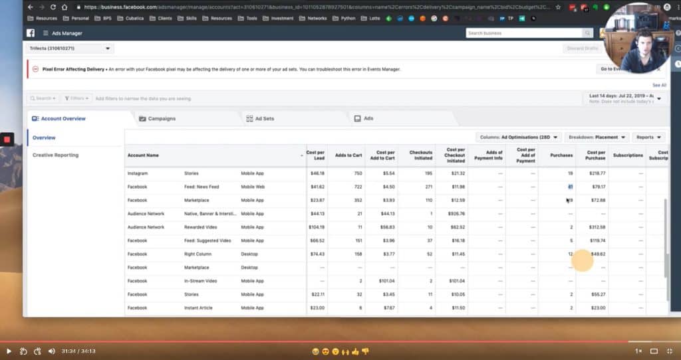Click the red stop recording button

(7, 139)
